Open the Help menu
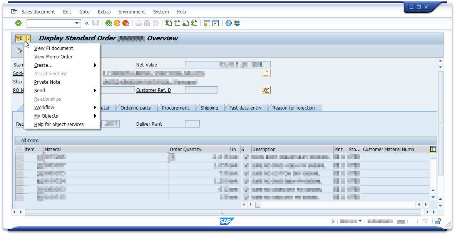The width and height of the screenshot is (455, 236). [181, 12]
